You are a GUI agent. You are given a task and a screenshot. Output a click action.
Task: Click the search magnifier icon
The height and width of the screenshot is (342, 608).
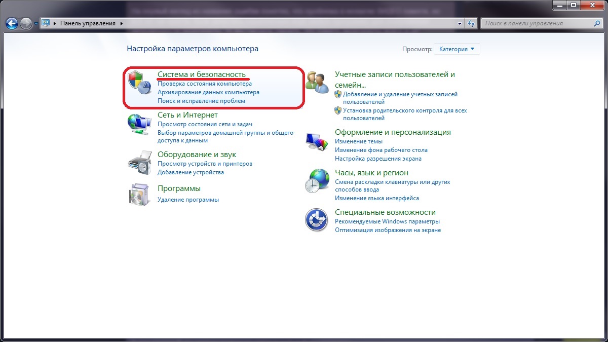click(x=597, y=23)
